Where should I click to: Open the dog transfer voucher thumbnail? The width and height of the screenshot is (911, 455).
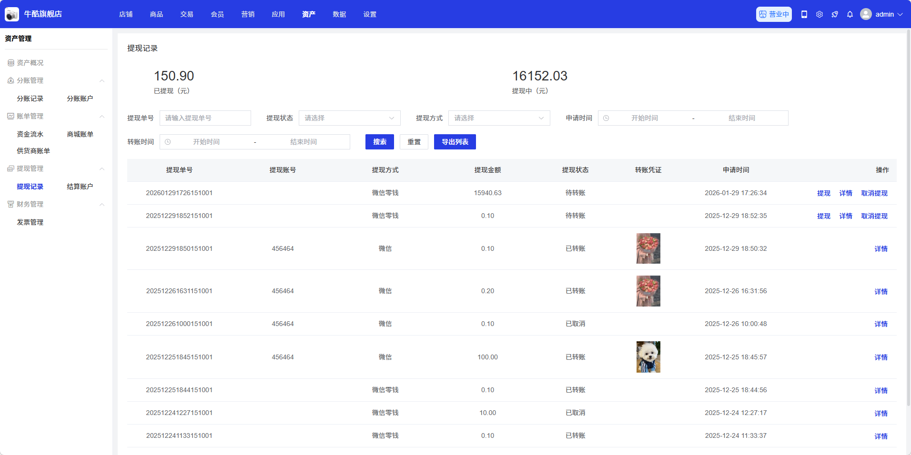point(648,357)
